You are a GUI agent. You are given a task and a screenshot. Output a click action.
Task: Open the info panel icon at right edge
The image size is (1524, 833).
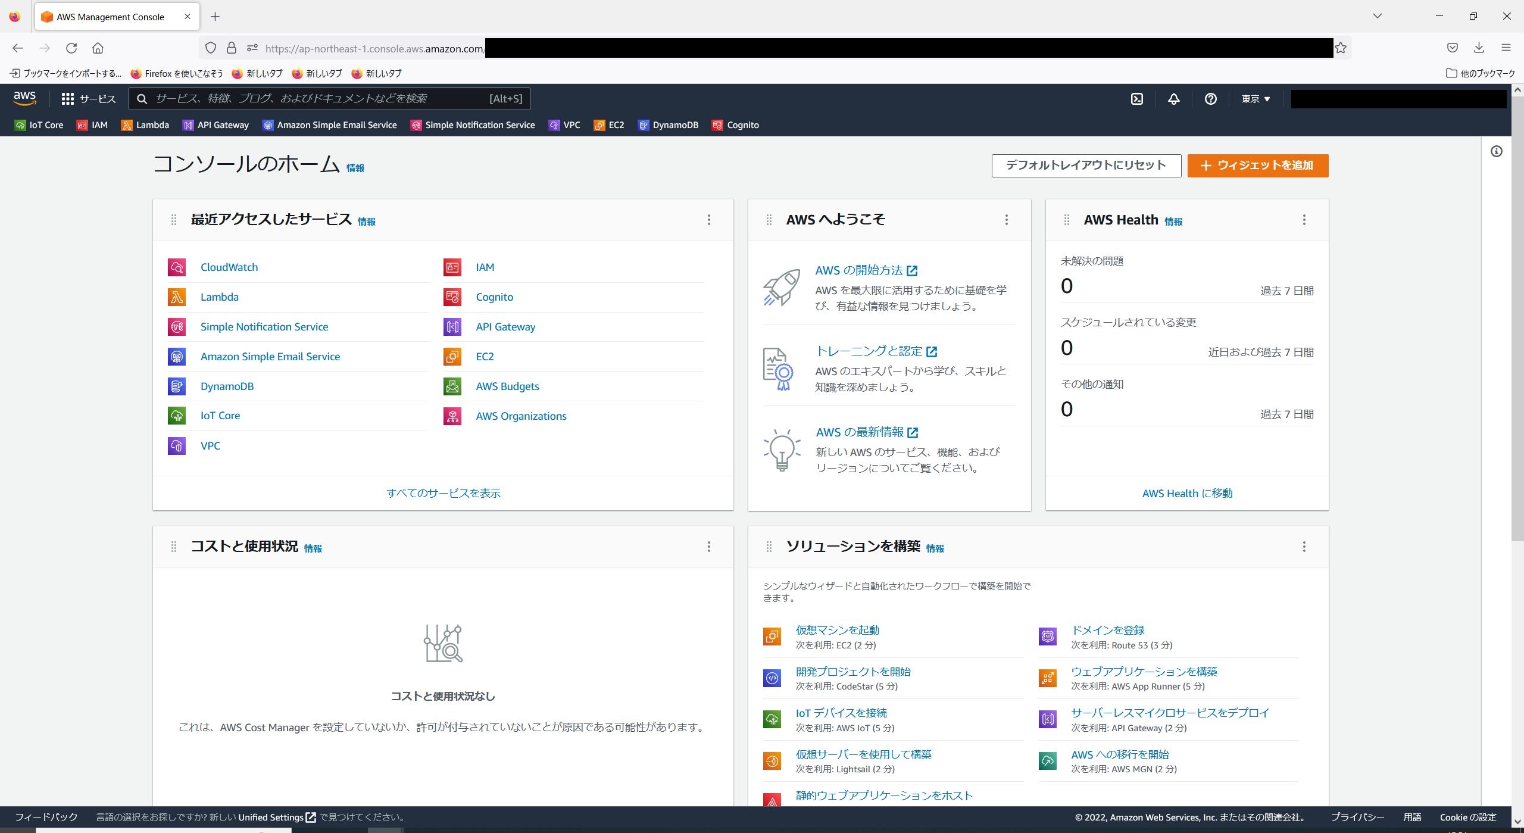pyautogui.click(x=1496, y=151)
